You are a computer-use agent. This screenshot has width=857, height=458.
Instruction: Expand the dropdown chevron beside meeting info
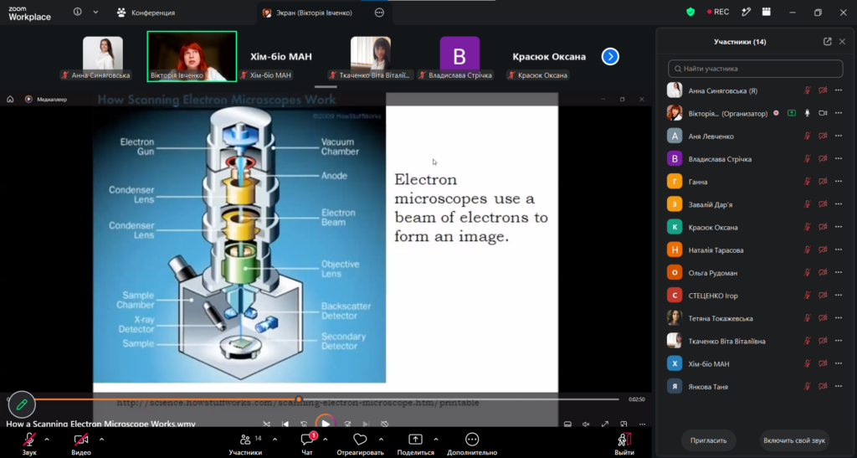pyautogui.click(x=95, y=12)
